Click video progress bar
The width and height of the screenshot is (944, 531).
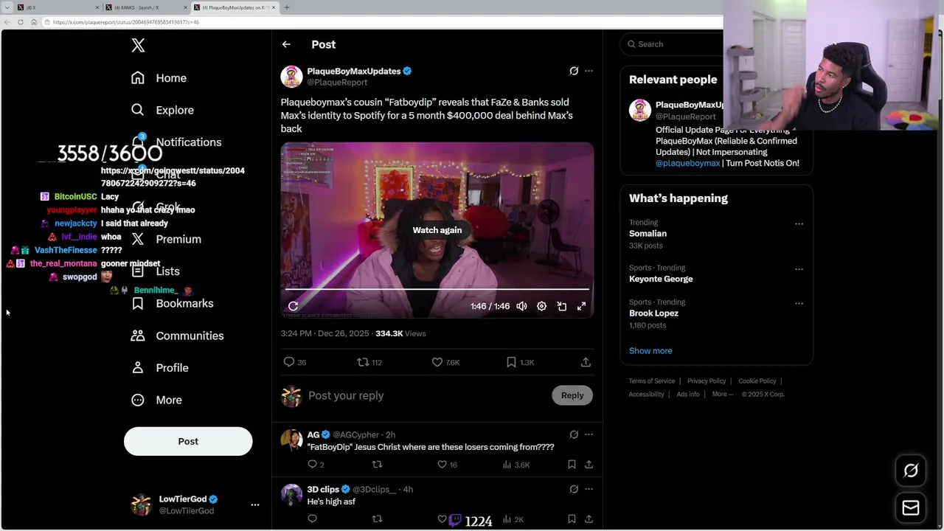click(x=437, y=290)
